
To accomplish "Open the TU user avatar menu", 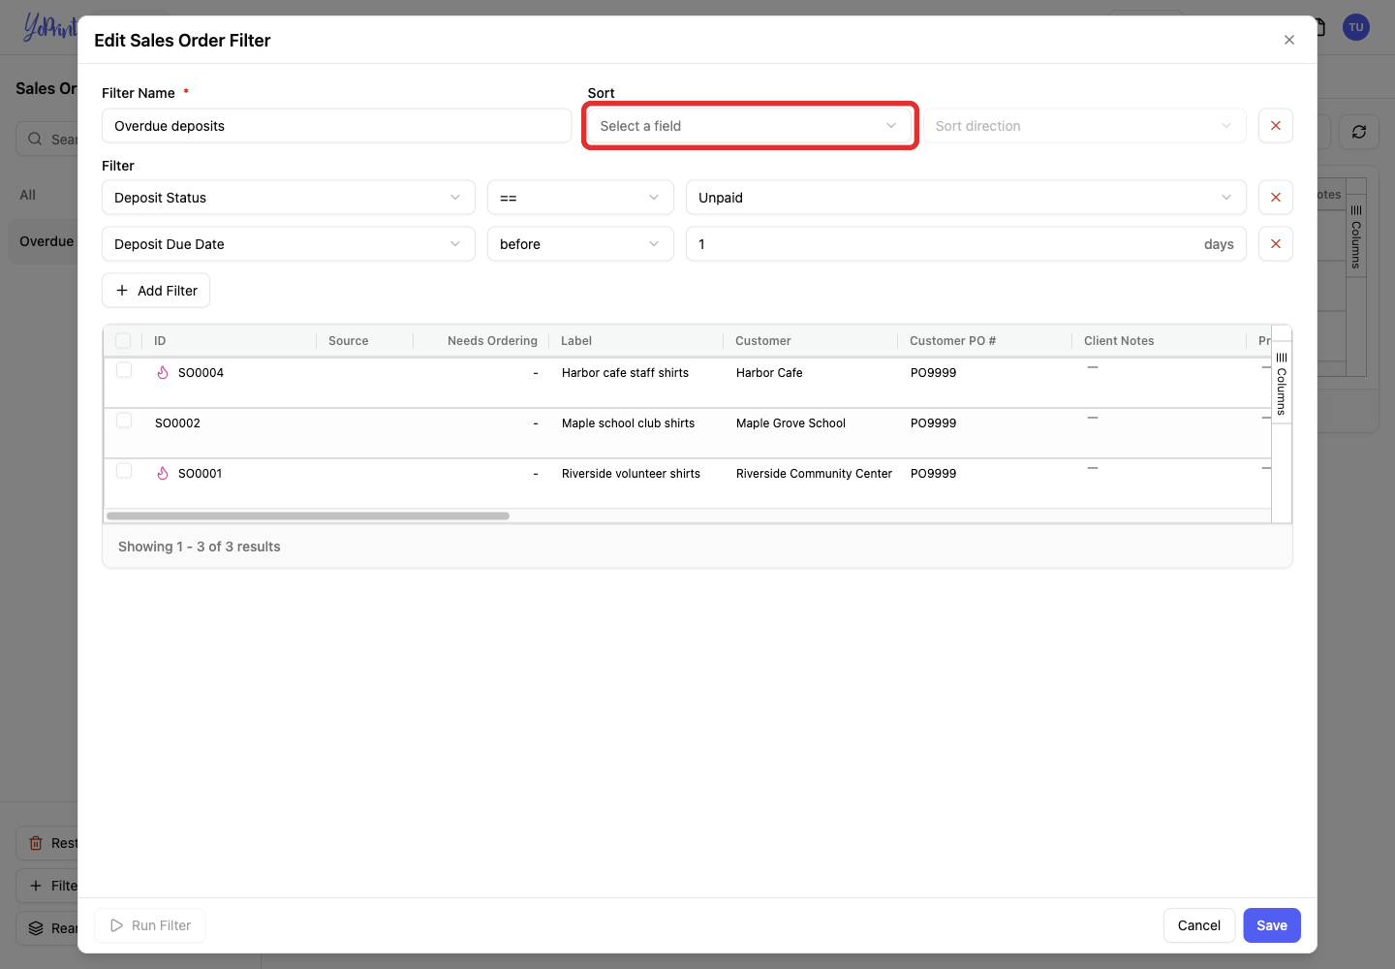I will pos(1356,27).
